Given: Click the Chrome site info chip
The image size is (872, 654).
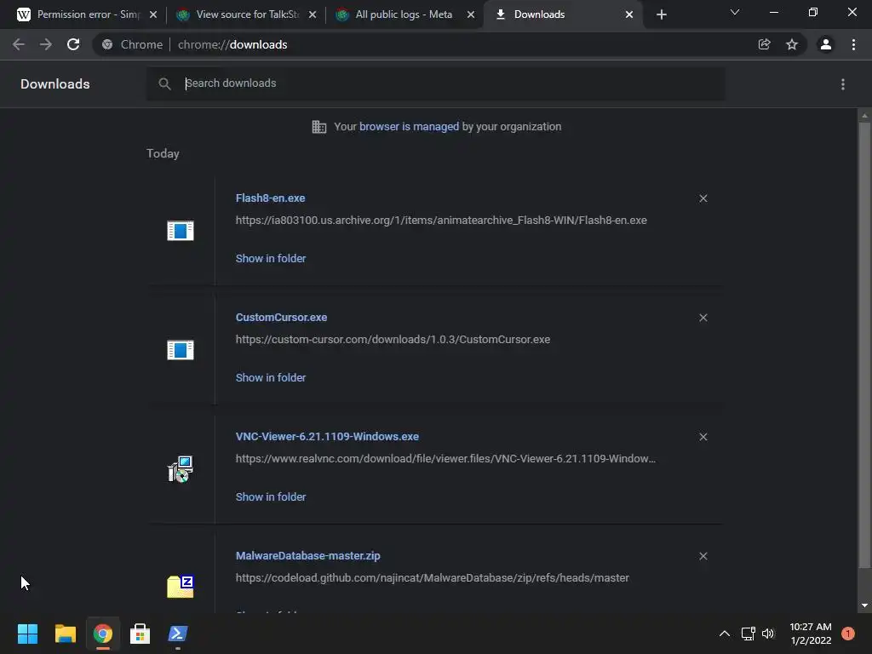Looking at the screenshot, I should tap(134, 44).
